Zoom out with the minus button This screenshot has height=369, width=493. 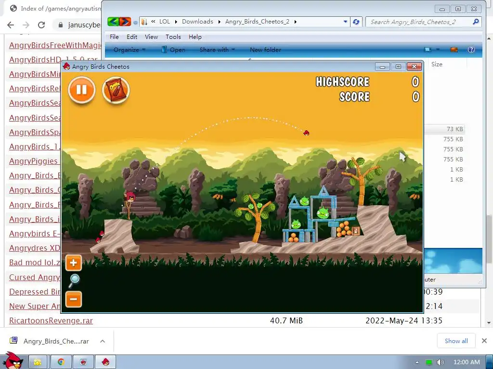[x=74, y=299]
